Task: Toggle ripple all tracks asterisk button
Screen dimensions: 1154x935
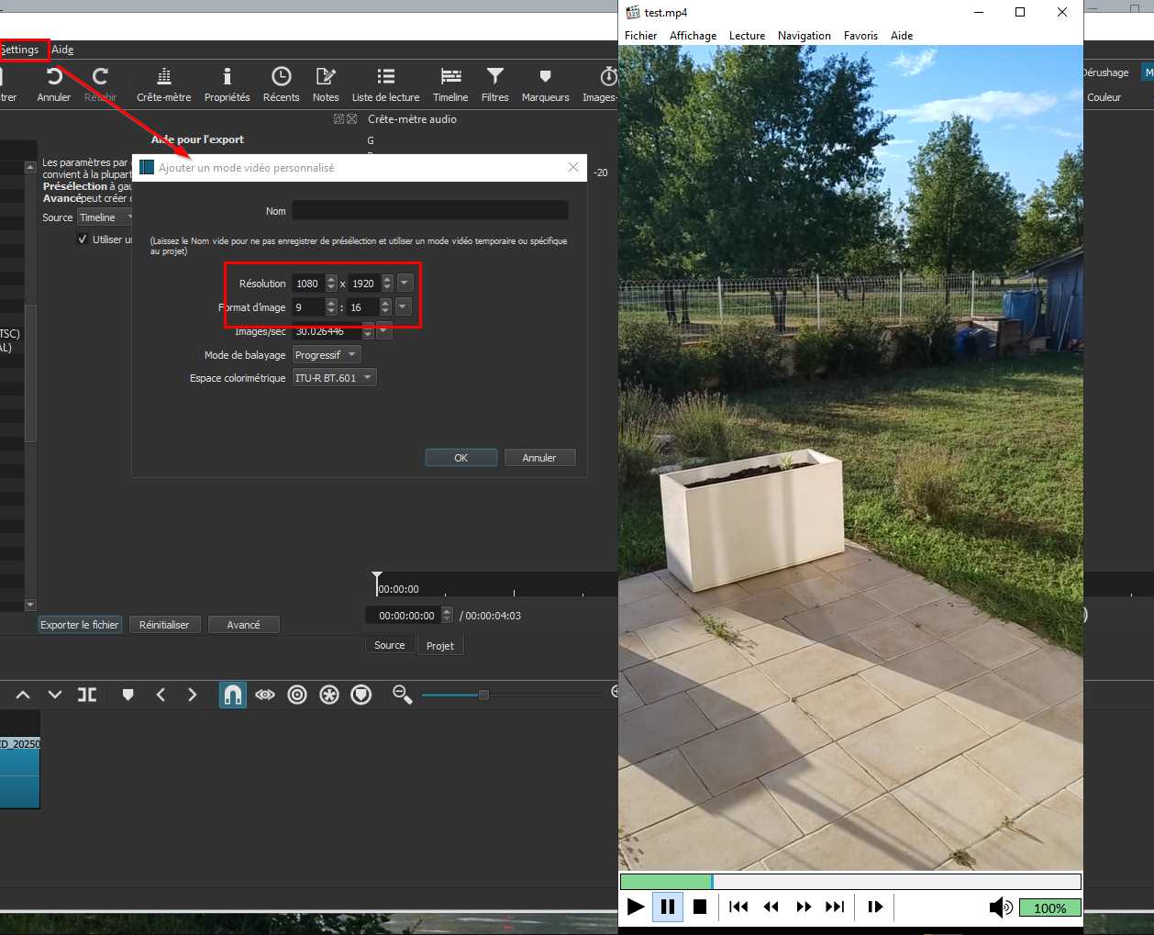Action: [x=329, y=695]
